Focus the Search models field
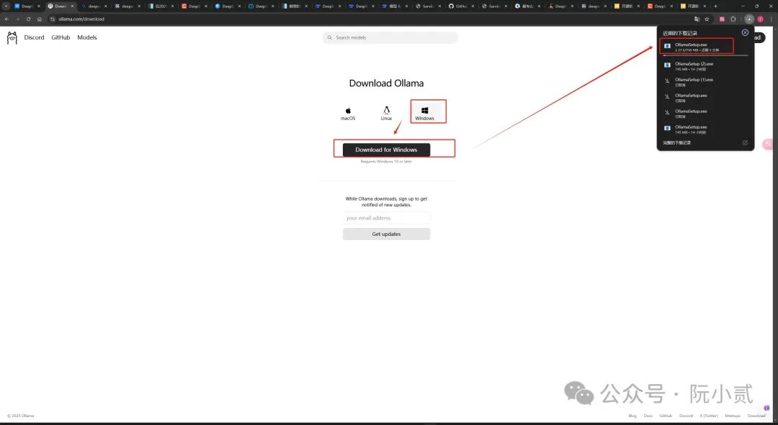The width and height of the screenshot is (778, 425). pos(390,37)
